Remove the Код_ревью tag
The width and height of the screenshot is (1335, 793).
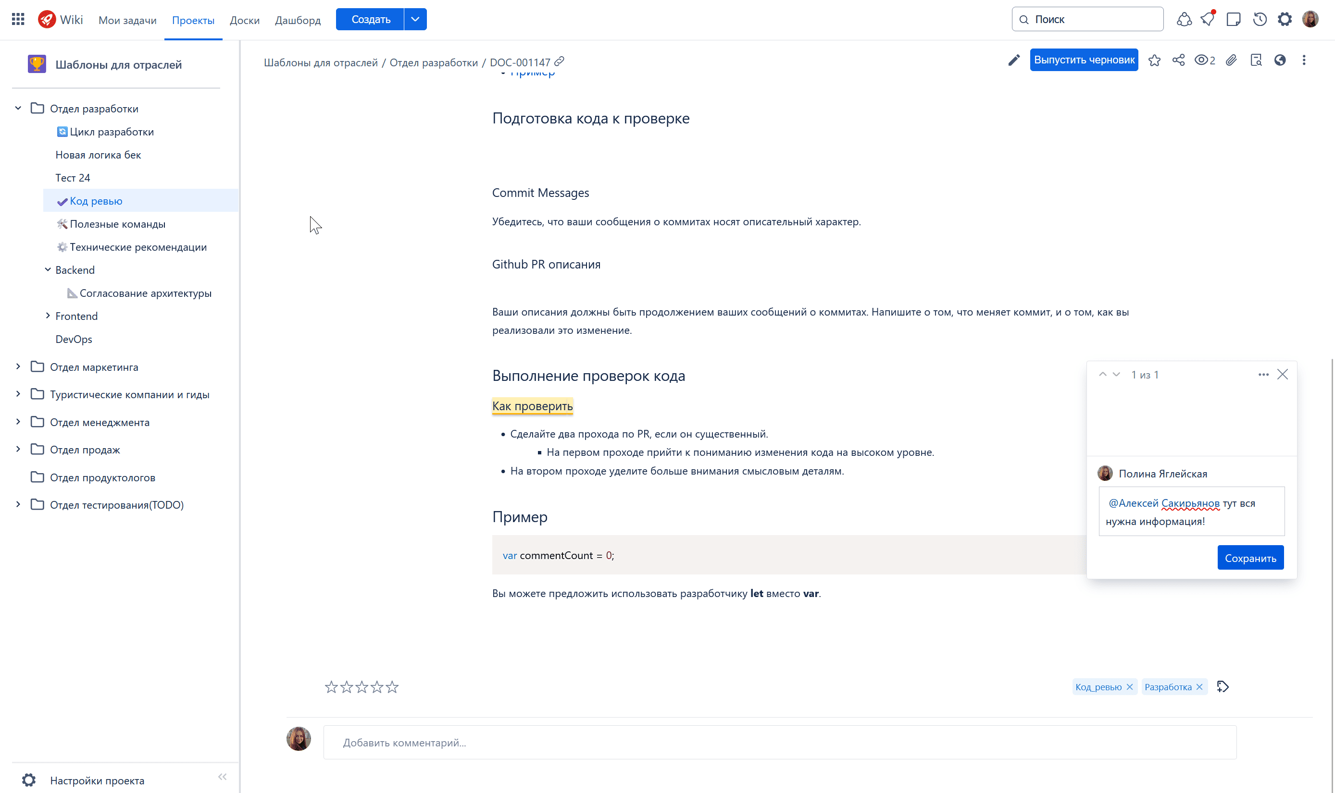tap(1130, 687)
